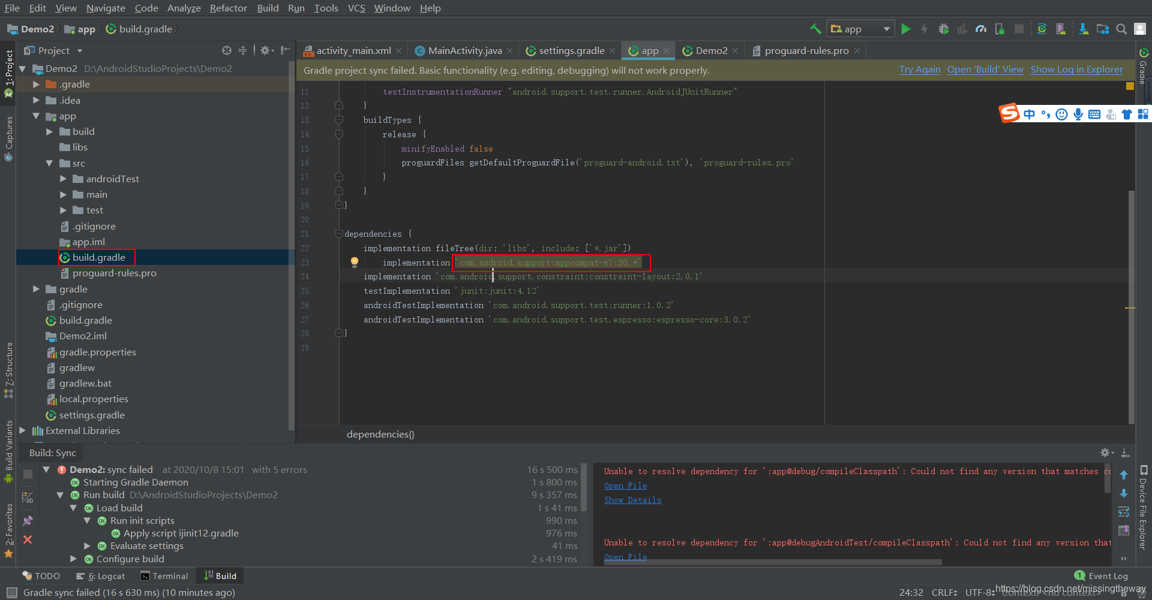Click first Open File link in build output

tap(625, 486)
